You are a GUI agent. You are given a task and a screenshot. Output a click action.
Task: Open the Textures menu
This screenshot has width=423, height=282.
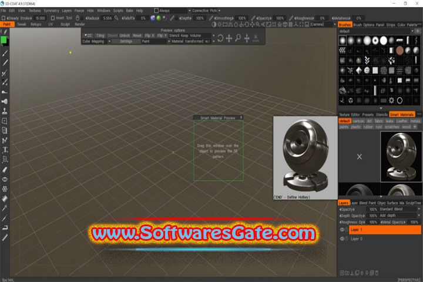[35, 11]
